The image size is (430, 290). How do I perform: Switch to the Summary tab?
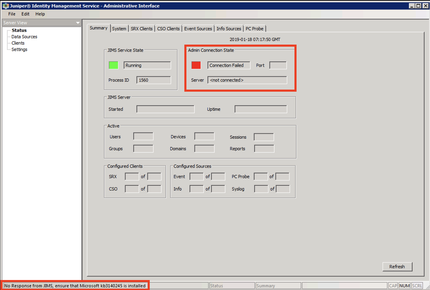tap(98, 28)
